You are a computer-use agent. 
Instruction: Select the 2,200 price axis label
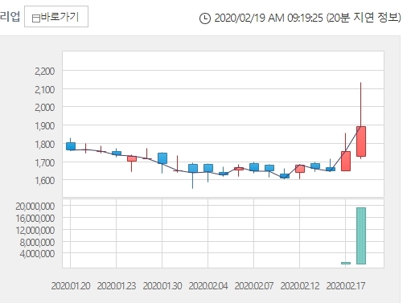[44, 72]
